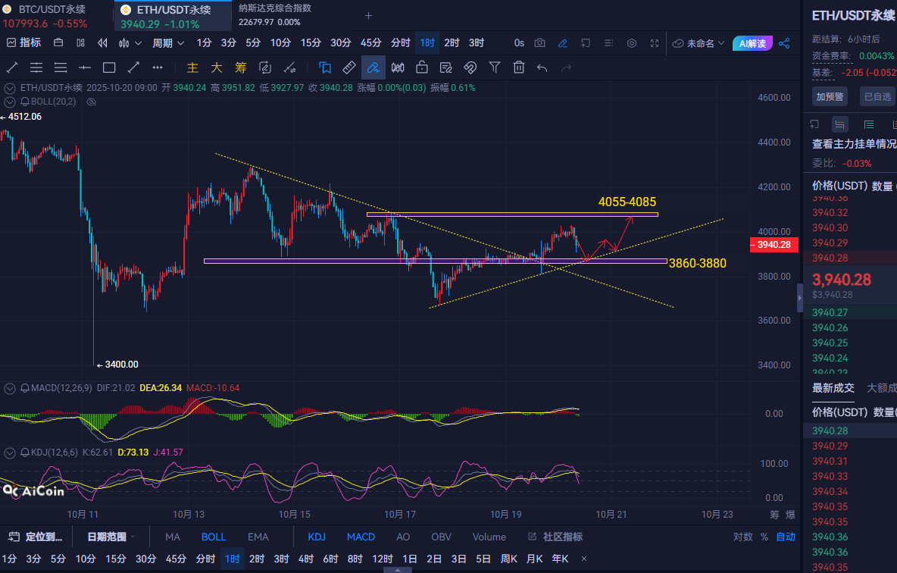Screen dimensions: 897x573
Task: Click the screenshot camera icon
Action: tap(539, 43)
